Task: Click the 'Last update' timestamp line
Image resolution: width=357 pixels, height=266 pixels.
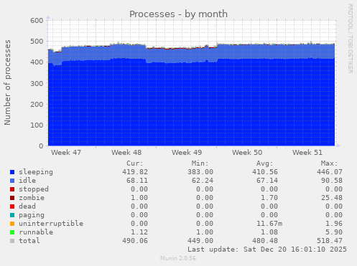Action: tap(267, 250)
